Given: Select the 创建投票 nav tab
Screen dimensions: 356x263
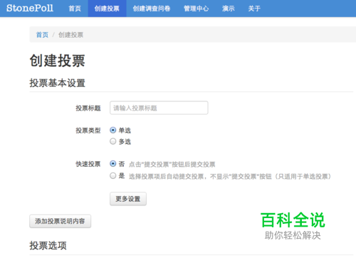Looking at the screenshot, I should point(107,9).
